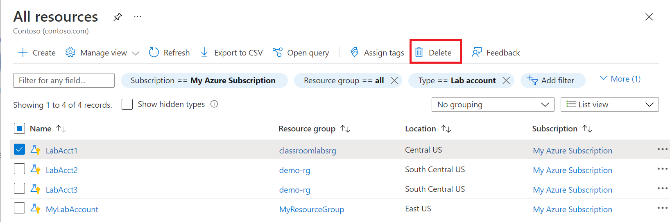Open query in Resource Graph

click(x=301, y=52)
